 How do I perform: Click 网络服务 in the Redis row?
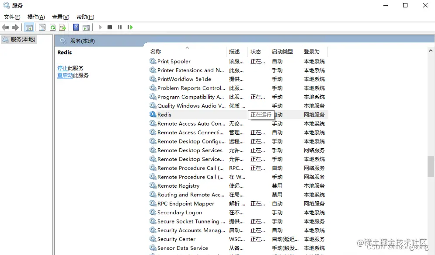[314, 115]
